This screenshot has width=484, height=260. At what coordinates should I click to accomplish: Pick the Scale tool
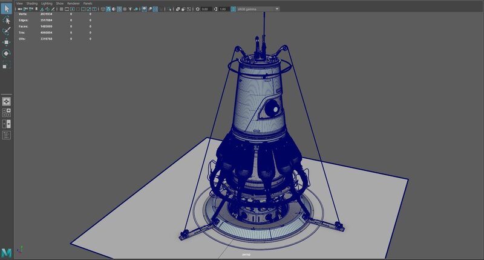(x=7, y=65)
